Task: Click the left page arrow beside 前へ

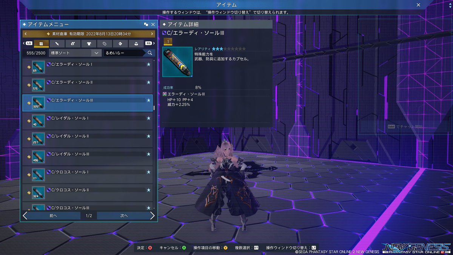Action: pos(25,216)
